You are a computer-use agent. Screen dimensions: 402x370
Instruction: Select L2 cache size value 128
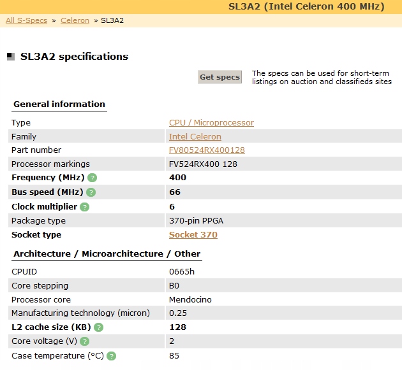tap(178, 327)
